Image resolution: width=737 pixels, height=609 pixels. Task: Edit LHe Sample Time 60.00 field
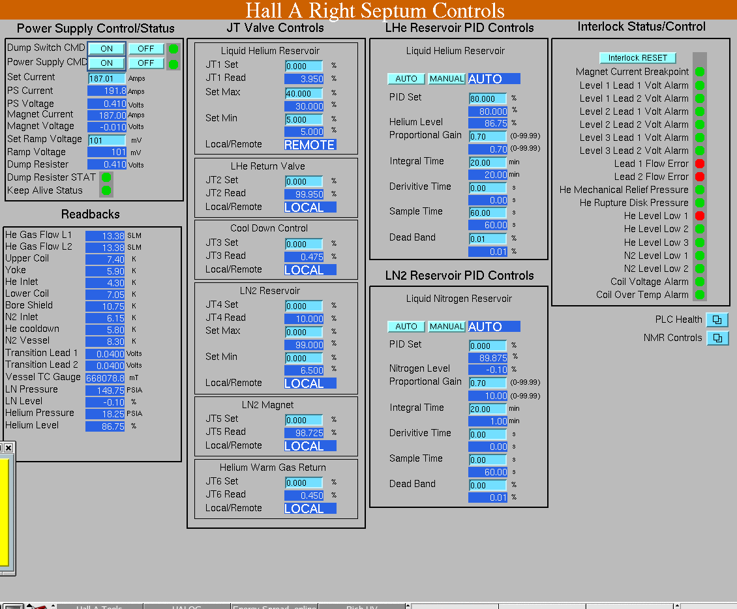tap(488, 213)
